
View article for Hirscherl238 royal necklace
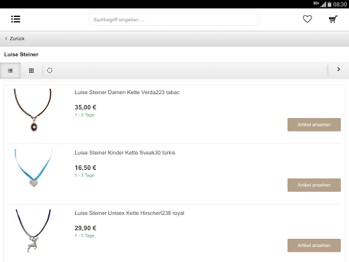314,246
